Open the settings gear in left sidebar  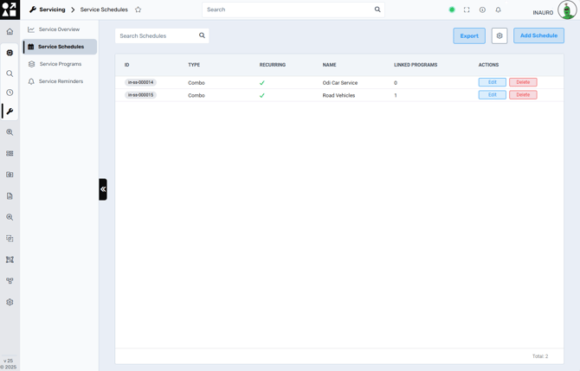pos(10,302)
